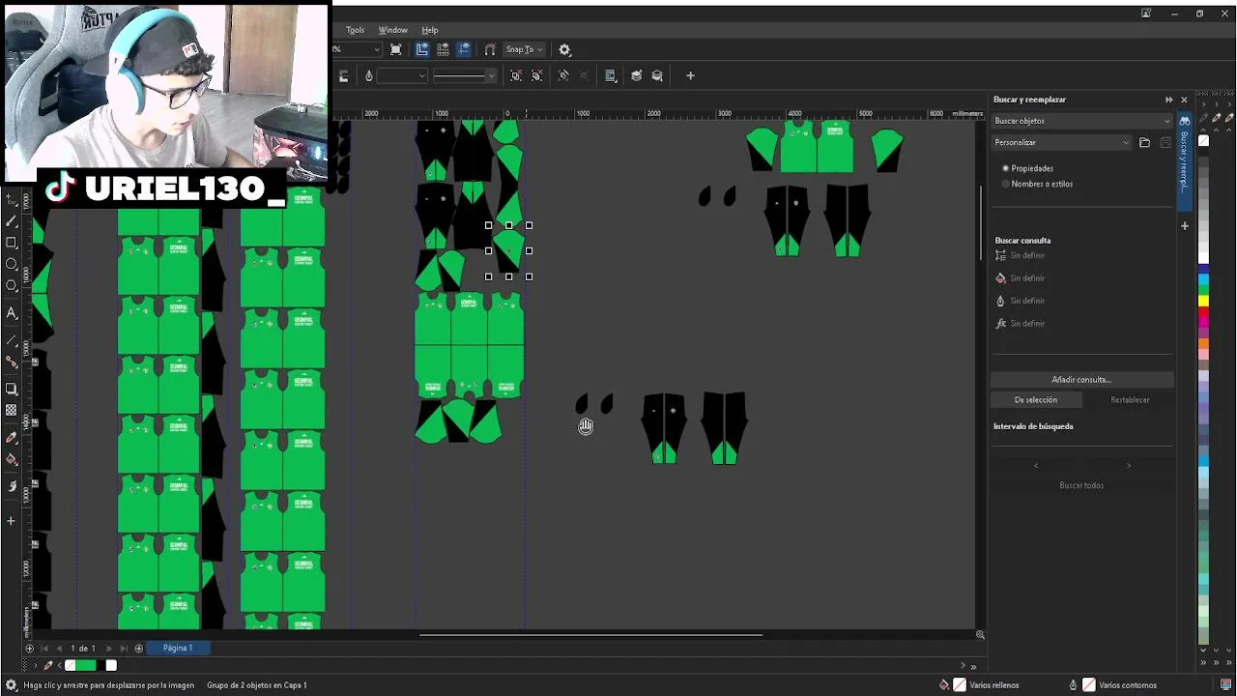
Task: Select the Drop Shadow tool
Action: [x=12, y=389]
